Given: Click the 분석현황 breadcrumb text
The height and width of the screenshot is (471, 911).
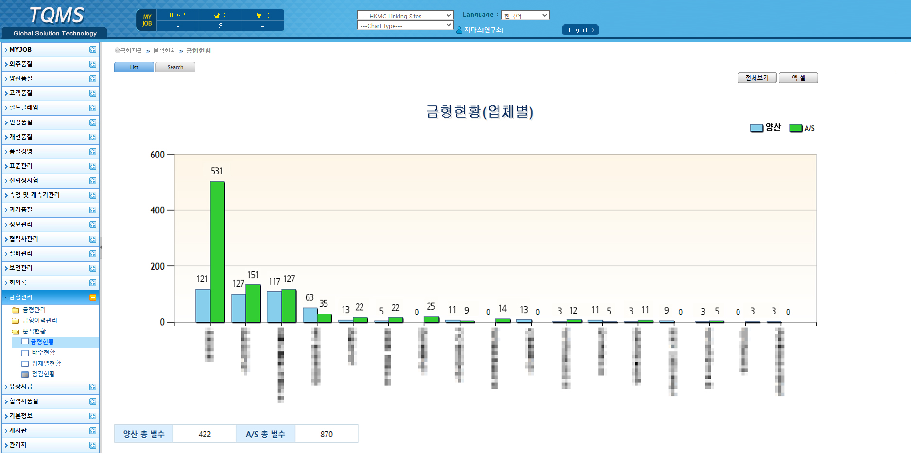Looking at the screenshot, I should tap(165, 51).
